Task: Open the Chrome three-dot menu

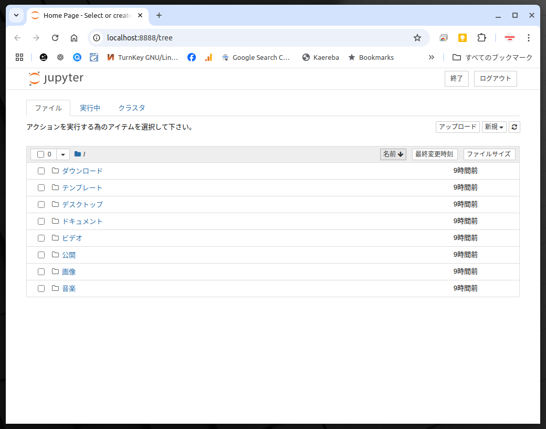Action: [x=529, y=38]
